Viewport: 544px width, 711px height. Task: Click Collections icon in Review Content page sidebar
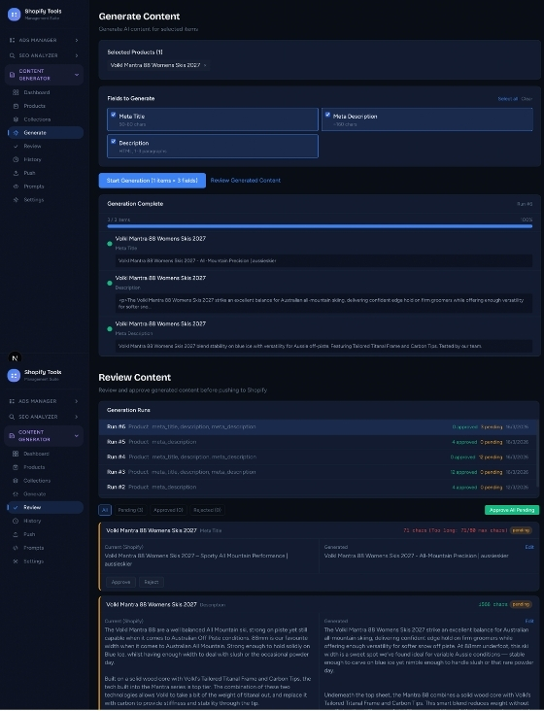(16, 481)
